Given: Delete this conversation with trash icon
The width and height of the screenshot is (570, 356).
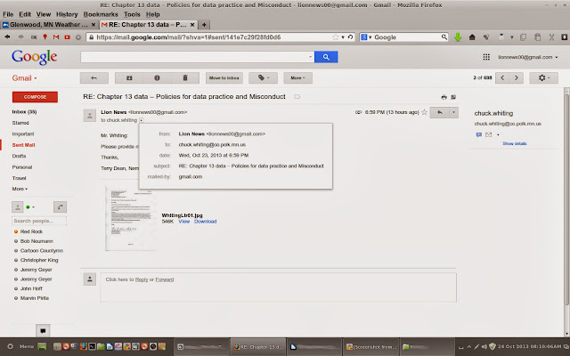Looking at the screenshot, I should coord(185,78).
